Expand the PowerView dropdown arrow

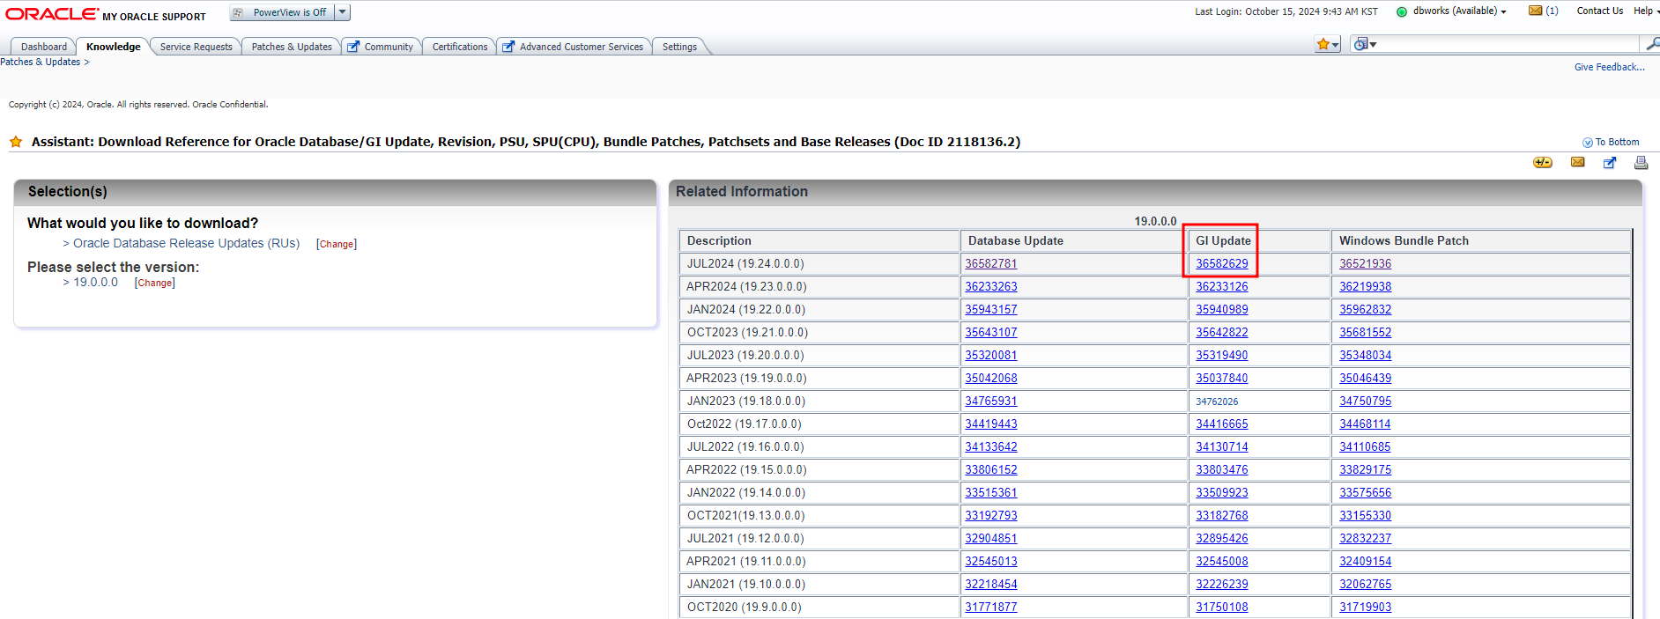pos(343,12)
